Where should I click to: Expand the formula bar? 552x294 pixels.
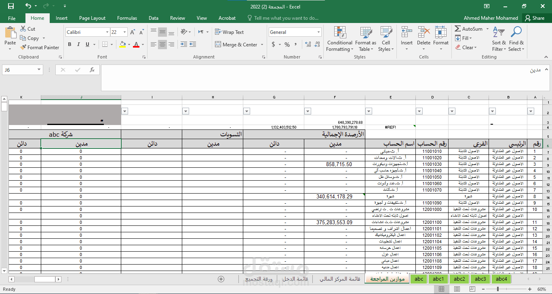(x=547, y=69)
